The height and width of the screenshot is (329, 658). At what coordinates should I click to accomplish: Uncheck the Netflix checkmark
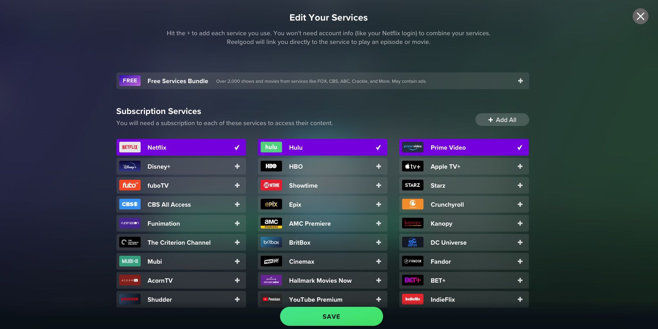(x=237, y=148)
